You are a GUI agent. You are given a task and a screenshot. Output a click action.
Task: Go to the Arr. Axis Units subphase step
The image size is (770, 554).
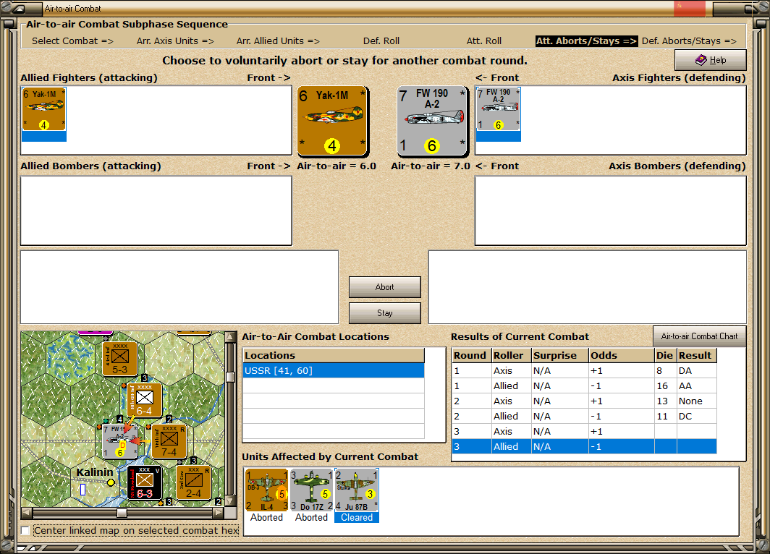point(175,41)
